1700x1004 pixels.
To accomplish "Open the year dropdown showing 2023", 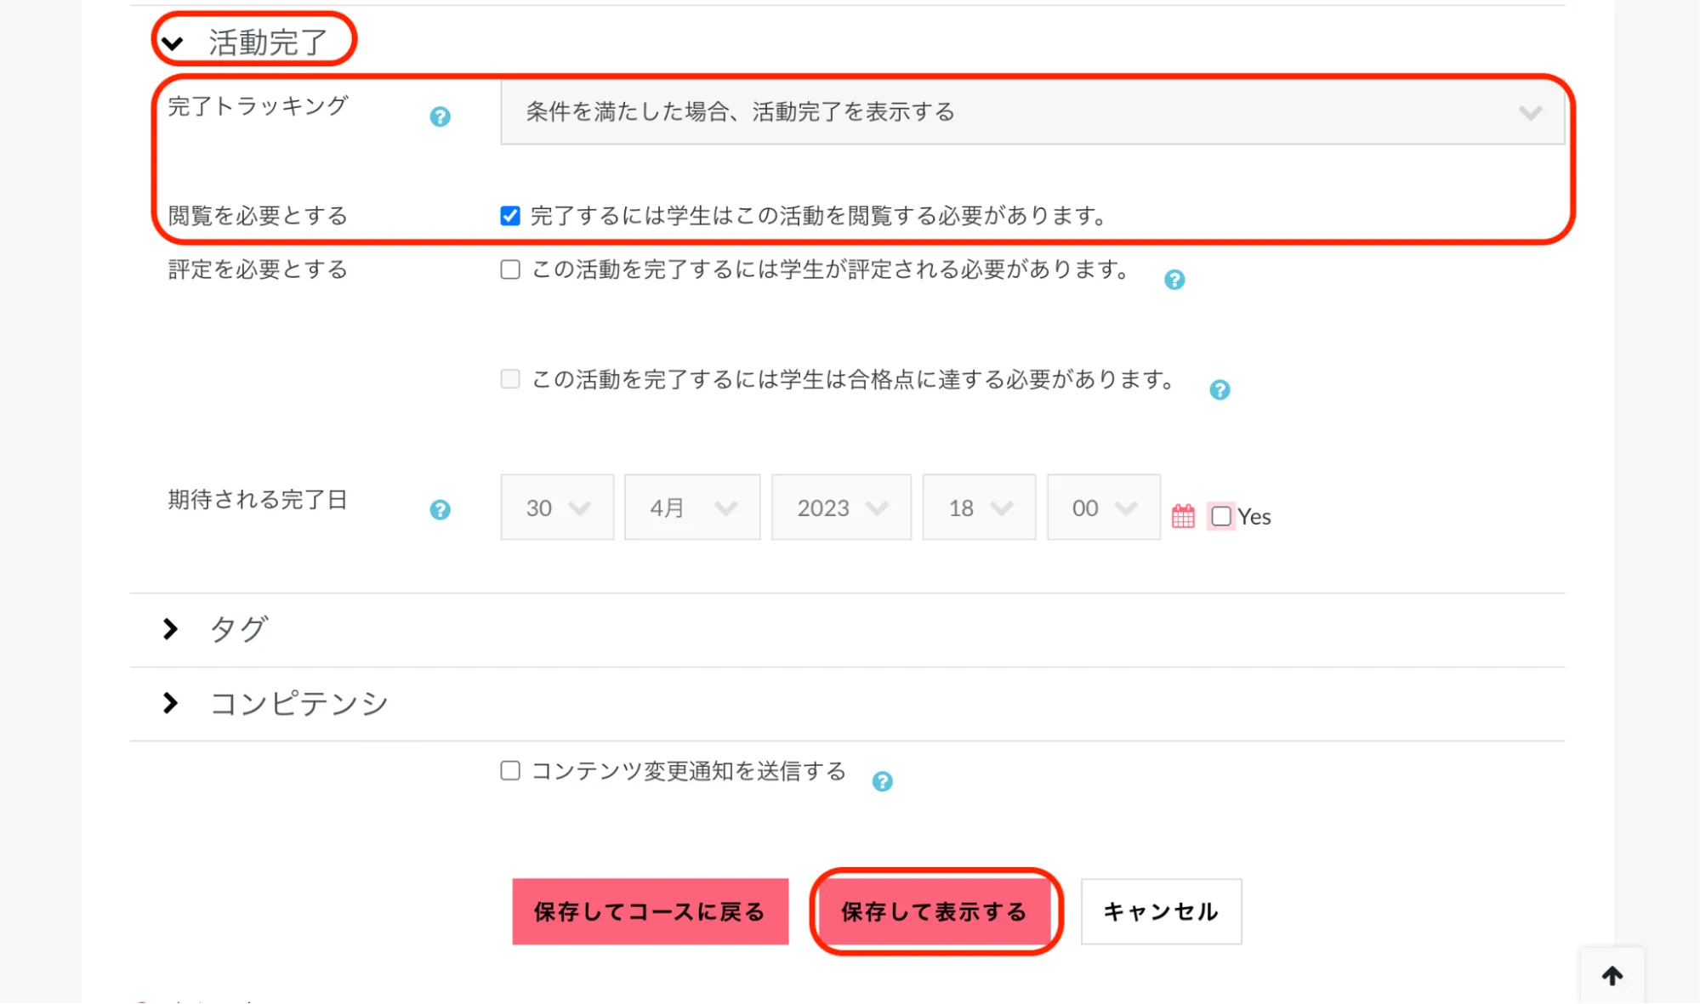I will [840, 508].
